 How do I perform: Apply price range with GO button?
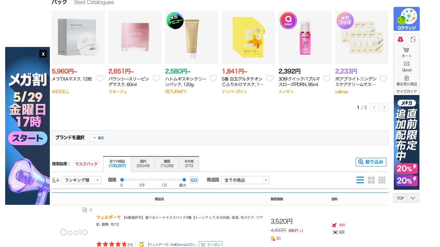[x=194, y=180]
